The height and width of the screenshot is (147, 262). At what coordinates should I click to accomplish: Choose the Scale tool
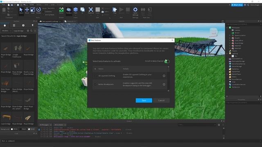(x=33, y=11)
